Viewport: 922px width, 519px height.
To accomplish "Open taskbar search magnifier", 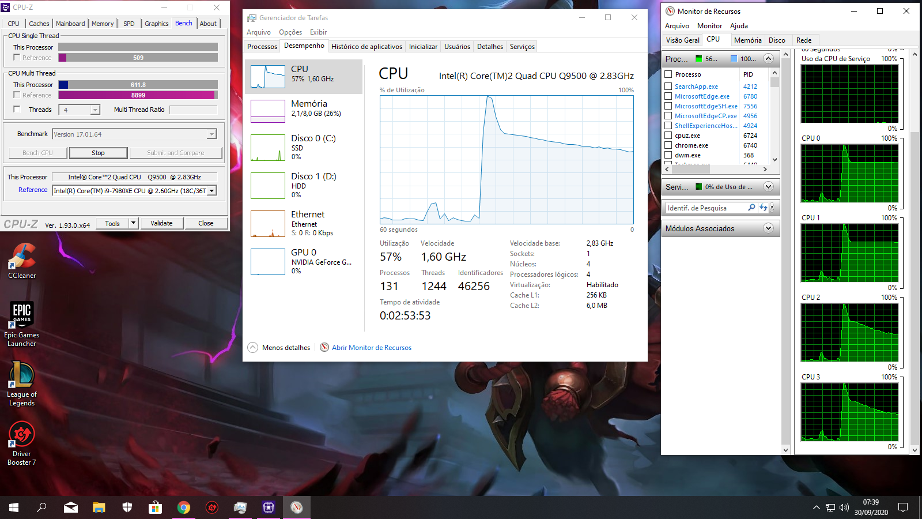I will (x=41, y=507).
